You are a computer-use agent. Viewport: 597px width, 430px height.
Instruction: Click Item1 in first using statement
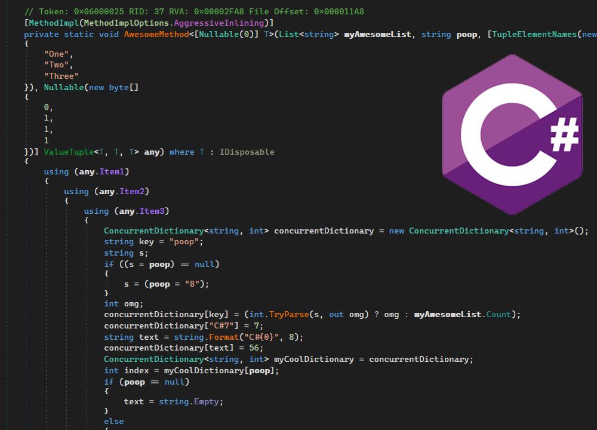112,172
